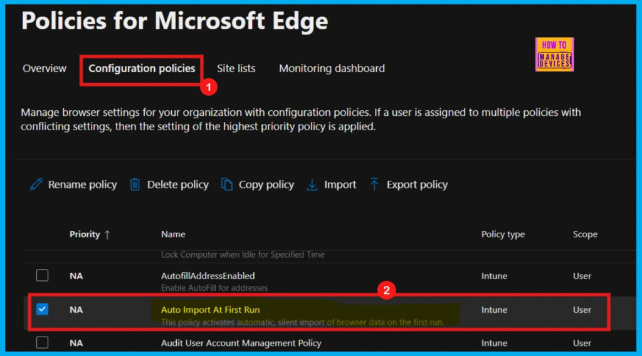The width and height of the screenshot is (642, 356).
Task: Select the Configuration policies tab
Action: (x=142, y=68)
